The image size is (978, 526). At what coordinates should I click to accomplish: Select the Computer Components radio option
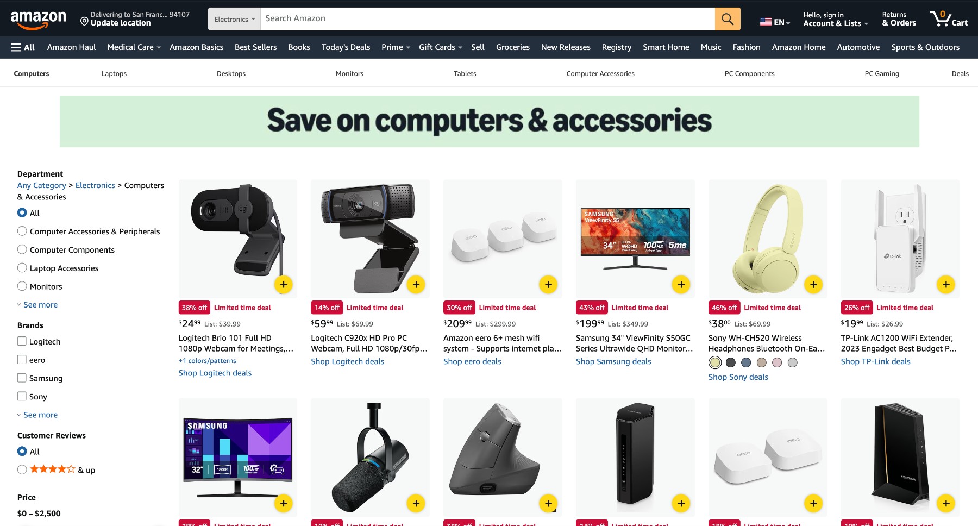coord(22,249)
